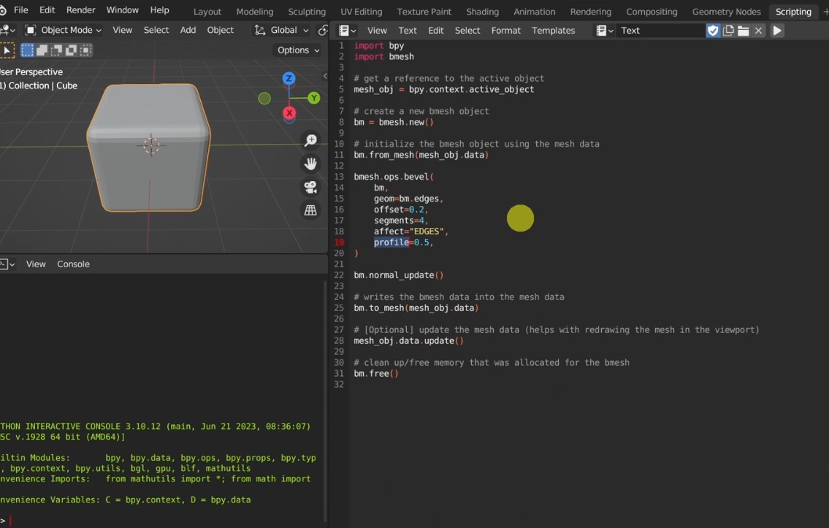
Task: Toggle the fake user shield button
Action: [713, 31]
